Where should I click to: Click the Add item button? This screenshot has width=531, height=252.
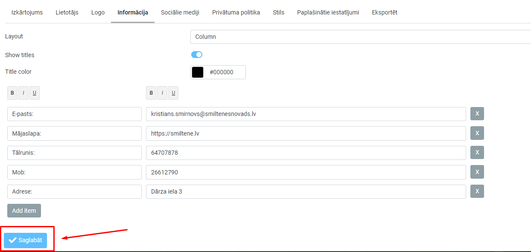click(24, 211)
